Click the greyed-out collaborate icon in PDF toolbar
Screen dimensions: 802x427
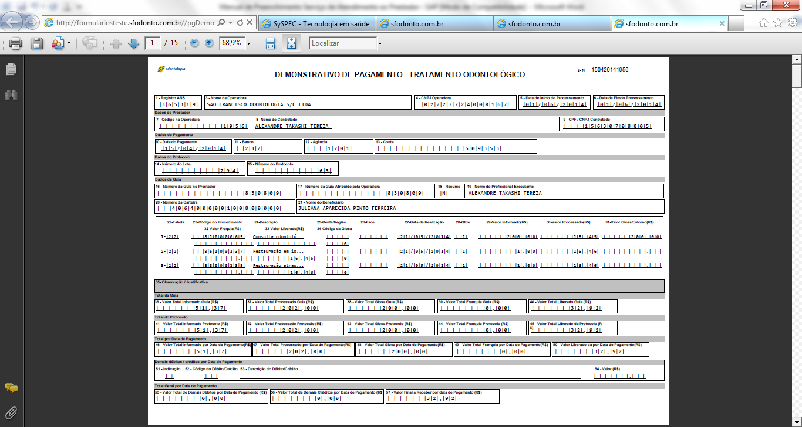[90, 43]
